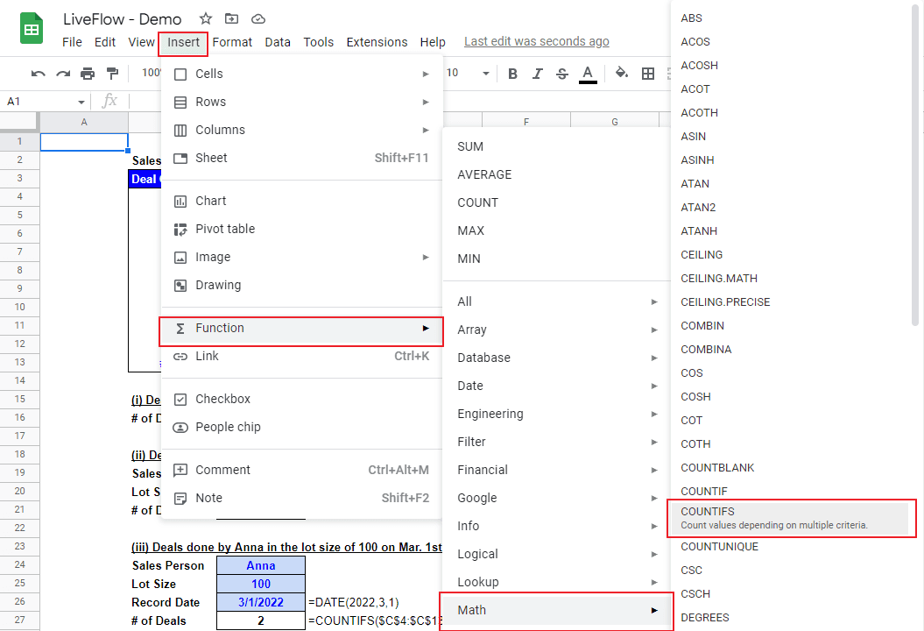Toggle bold formatting
Viewport: 924px width, 631px height.
tap(512, 74)
